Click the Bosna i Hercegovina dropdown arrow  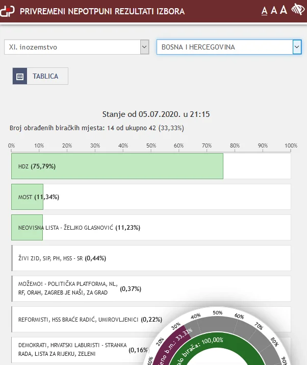pos(297,47)
